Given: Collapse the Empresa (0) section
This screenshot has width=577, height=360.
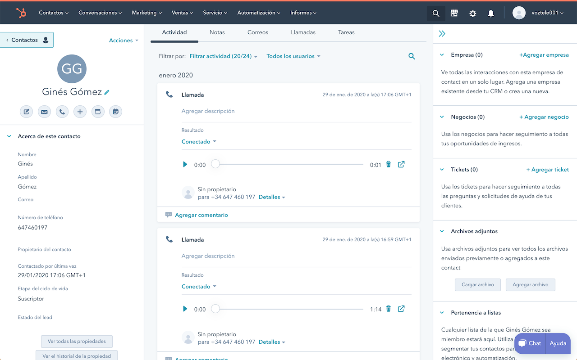Looking at the screenshot, I should [x=442, y=55].
